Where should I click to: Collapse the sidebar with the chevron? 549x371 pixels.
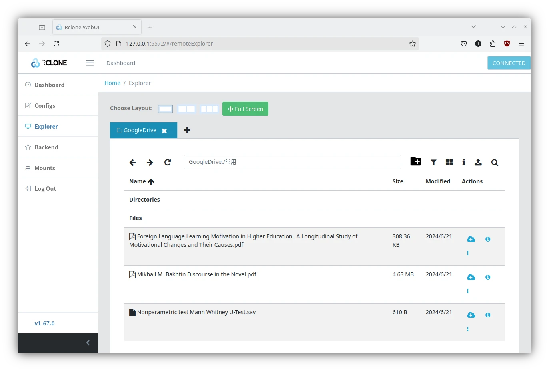[x=88, y=343]
